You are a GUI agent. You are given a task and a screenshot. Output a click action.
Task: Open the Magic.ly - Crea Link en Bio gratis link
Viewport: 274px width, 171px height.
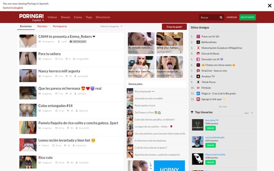218,93
